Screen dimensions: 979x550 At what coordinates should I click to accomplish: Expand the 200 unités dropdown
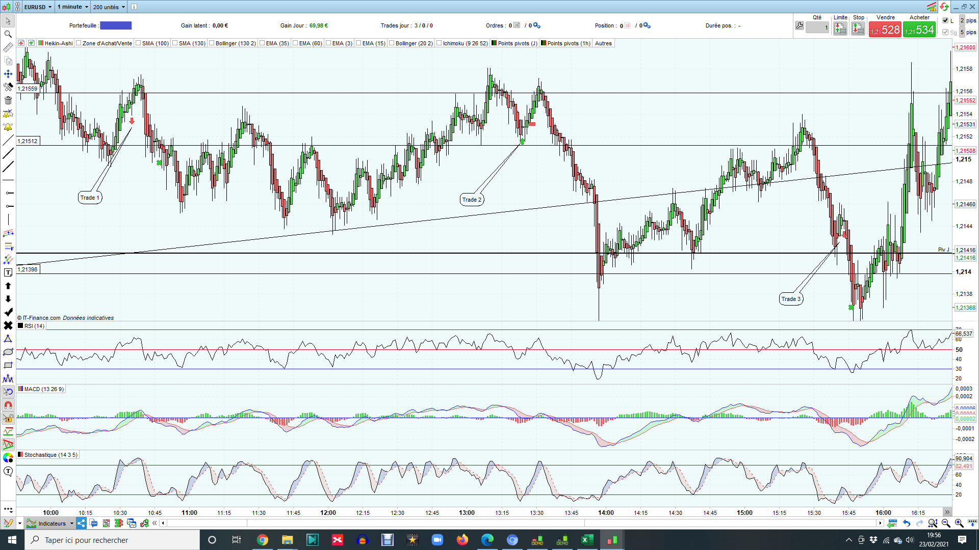pos(109,7)
